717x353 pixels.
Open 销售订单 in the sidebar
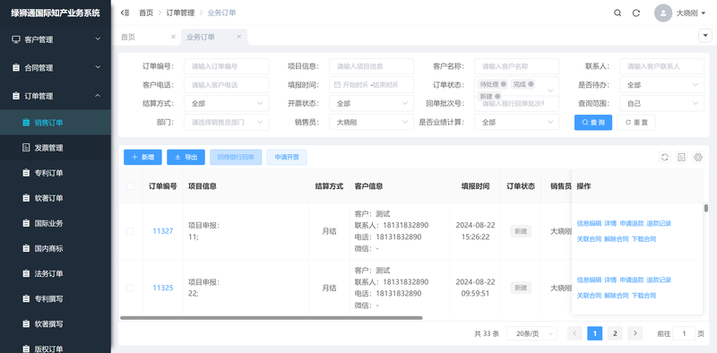56,122
